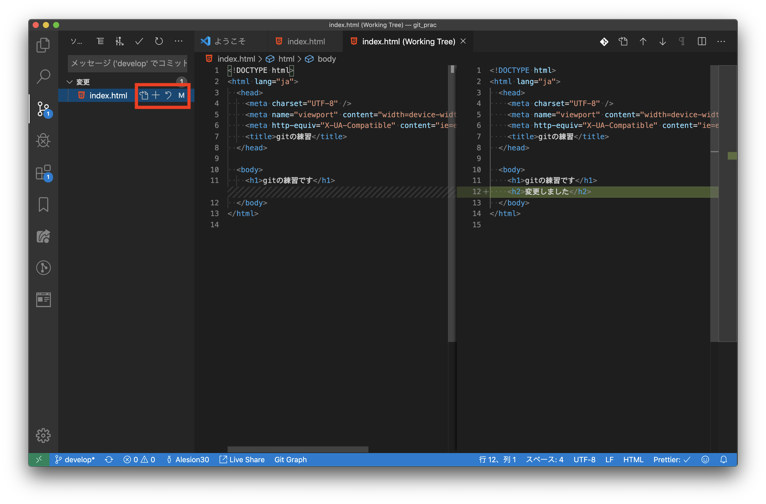
Task: Click Prettier status indicator
Action: click(x=672, y=460)
